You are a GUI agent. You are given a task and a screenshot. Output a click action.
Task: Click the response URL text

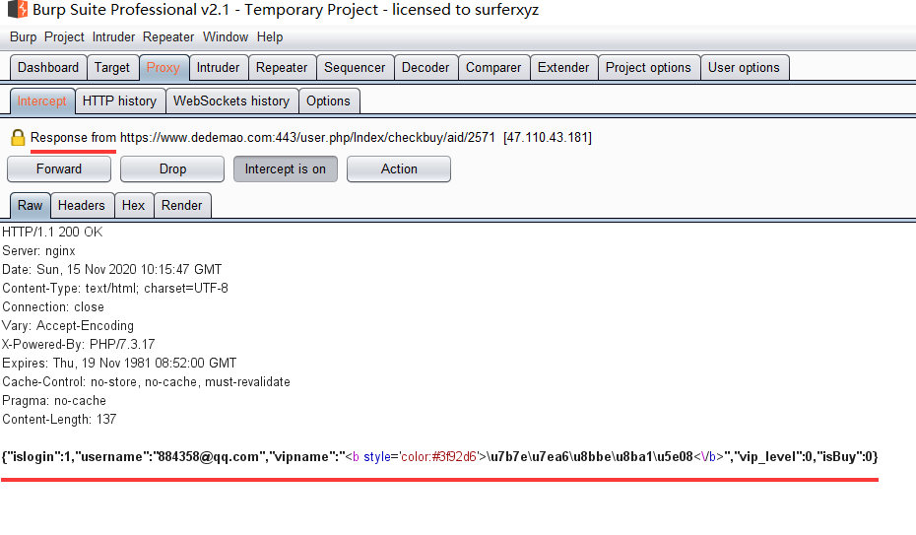307,138
